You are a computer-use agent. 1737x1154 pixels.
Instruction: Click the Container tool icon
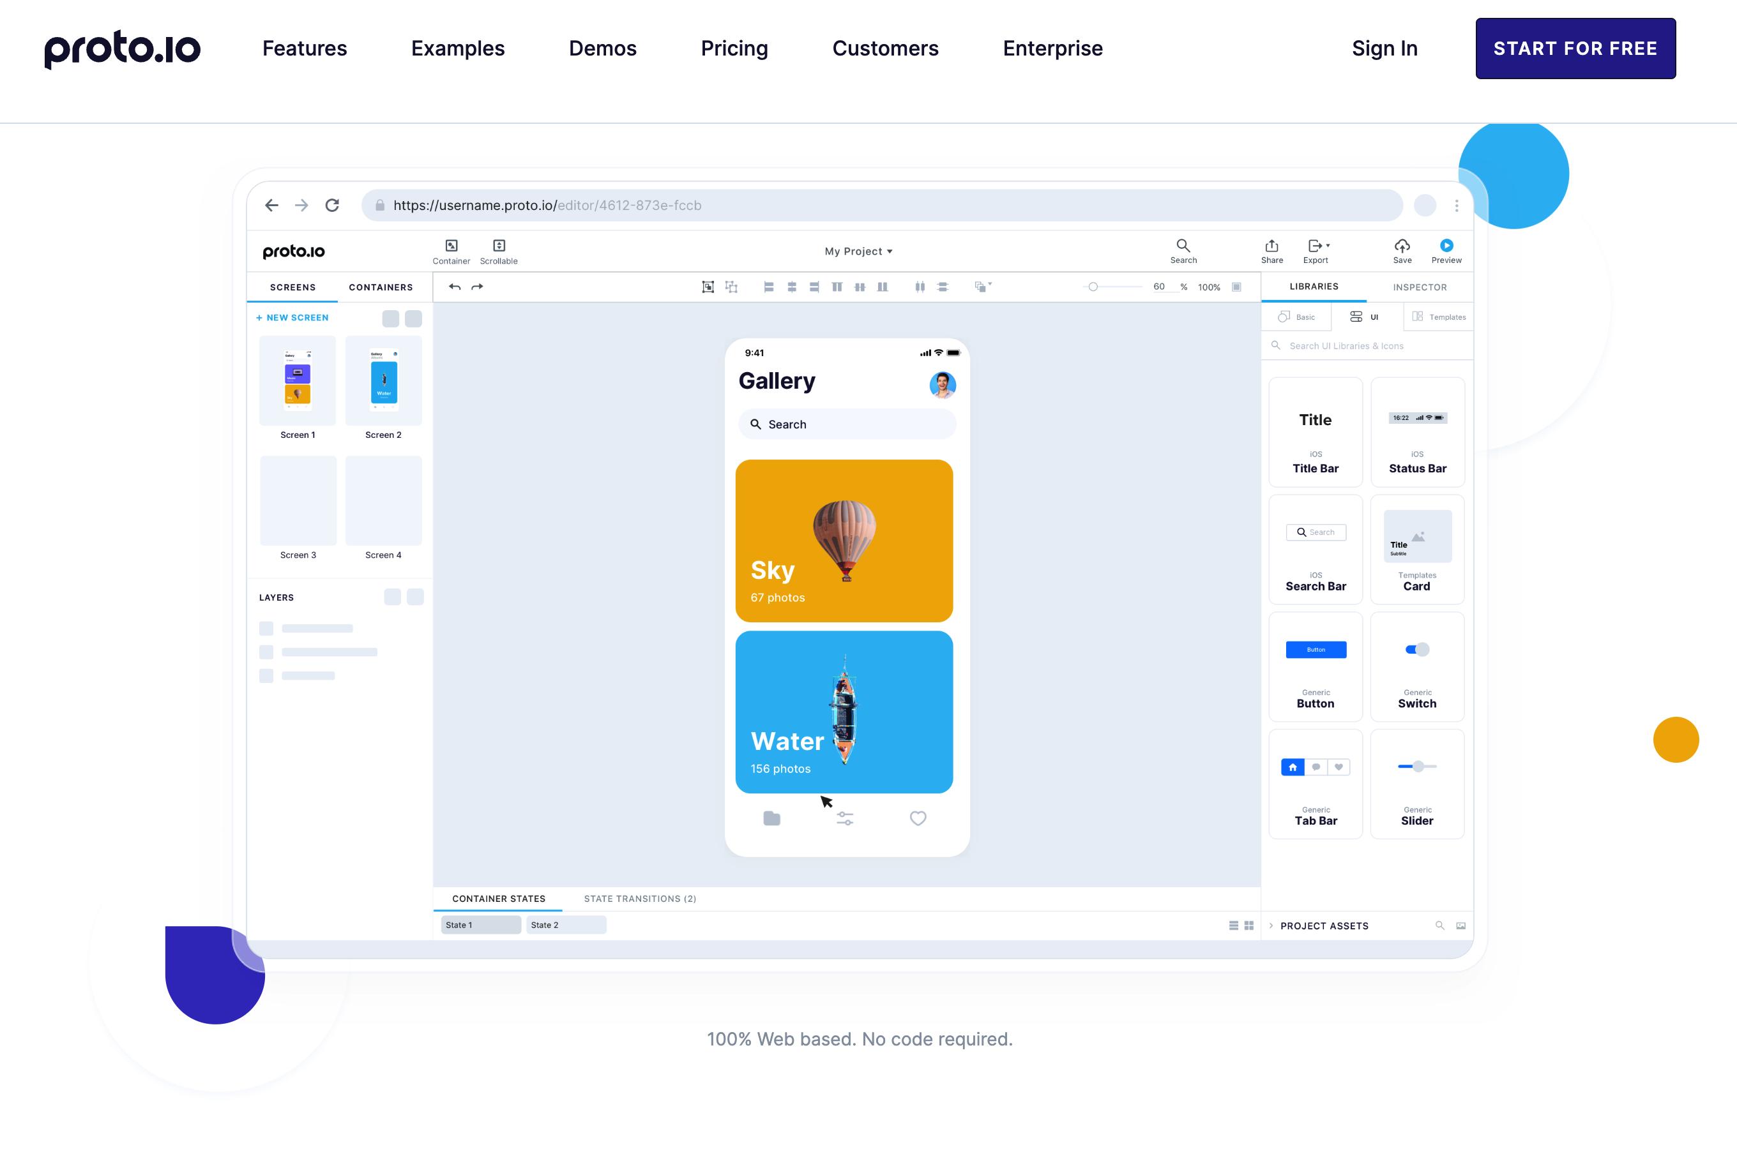451,246
